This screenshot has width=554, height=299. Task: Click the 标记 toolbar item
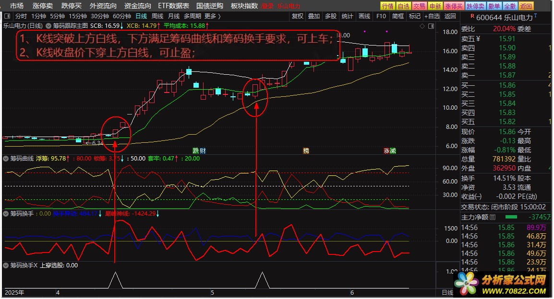point(414,16)
